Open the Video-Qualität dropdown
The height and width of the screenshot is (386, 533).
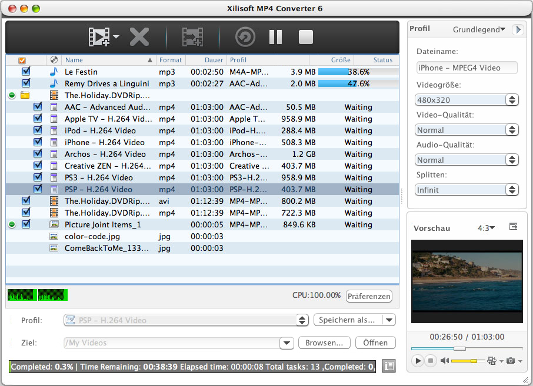pos(467,130)
